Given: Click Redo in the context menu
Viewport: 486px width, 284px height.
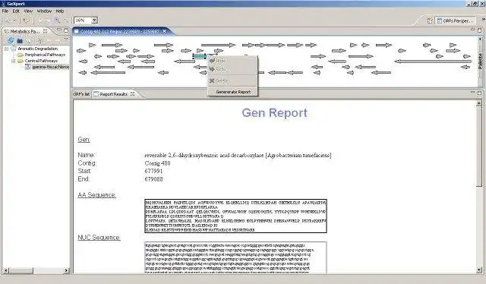Looking at the screenshot, I should pyautogui.click(x=232, y=69).
